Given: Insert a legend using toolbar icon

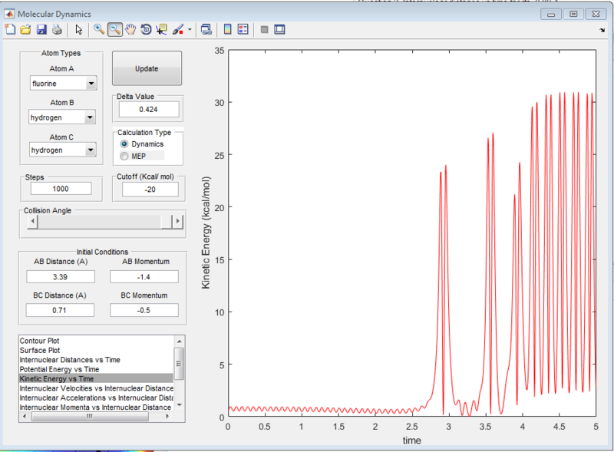Looking at the screenshot, I should click(x=243, y=30).
